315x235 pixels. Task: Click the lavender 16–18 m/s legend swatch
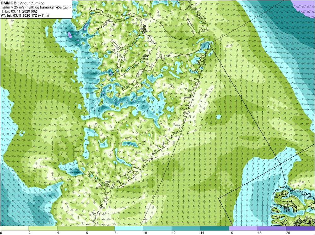[x=243, y=228]
